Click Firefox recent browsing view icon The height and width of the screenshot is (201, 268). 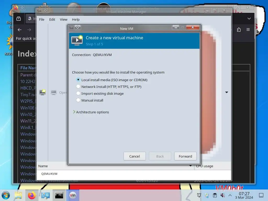coord(19,19)
